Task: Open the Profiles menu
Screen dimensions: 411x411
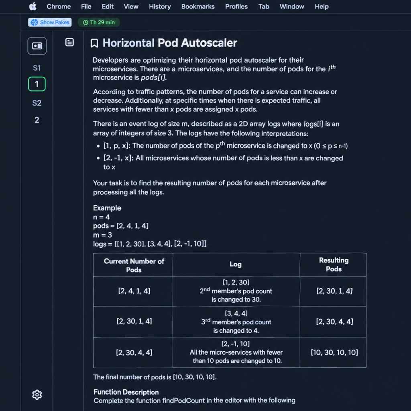Action: pyautogui.click(x=236, y=6)
